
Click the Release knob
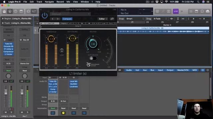(93, 44)
